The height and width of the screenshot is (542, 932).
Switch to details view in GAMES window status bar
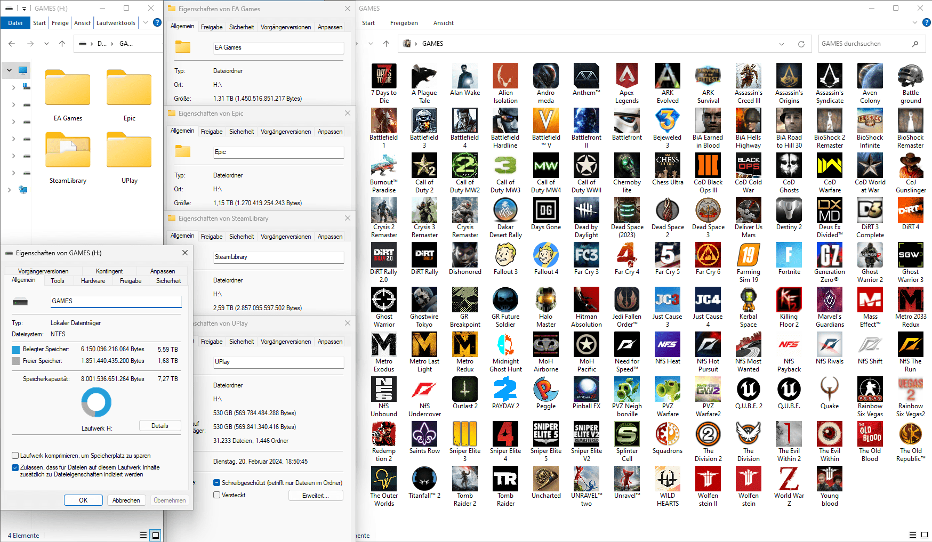[912, 535]
